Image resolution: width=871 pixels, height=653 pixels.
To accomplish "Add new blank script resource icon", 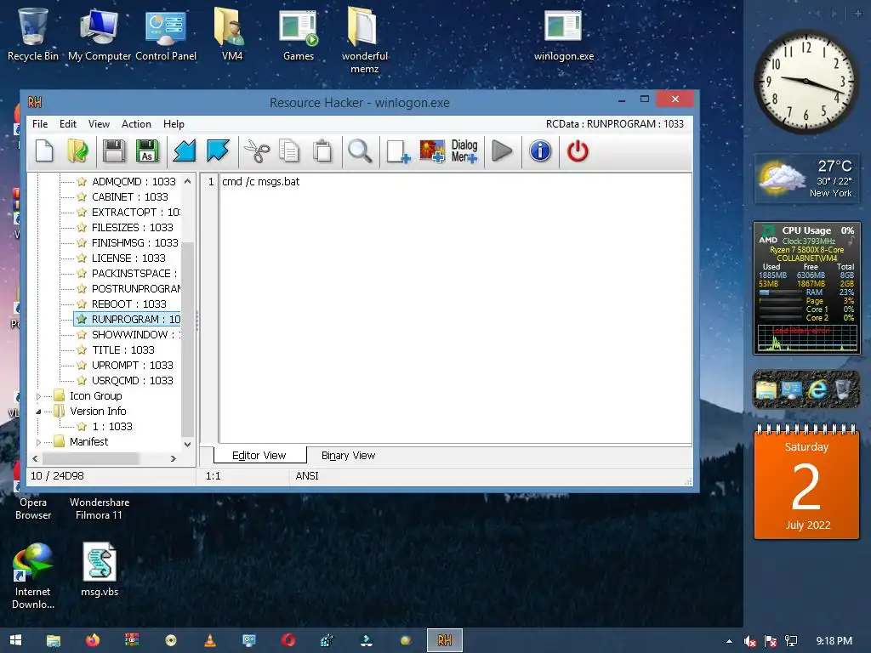I will click(x=398, y=151).
